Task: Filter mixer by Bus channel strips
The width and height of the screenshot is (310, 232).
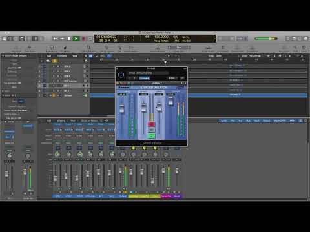Action: pyautogui.click(x=248, y=121)
